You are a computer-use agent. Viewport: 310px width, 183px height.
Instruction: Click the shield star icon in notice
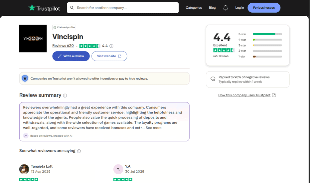pos(25,78)
